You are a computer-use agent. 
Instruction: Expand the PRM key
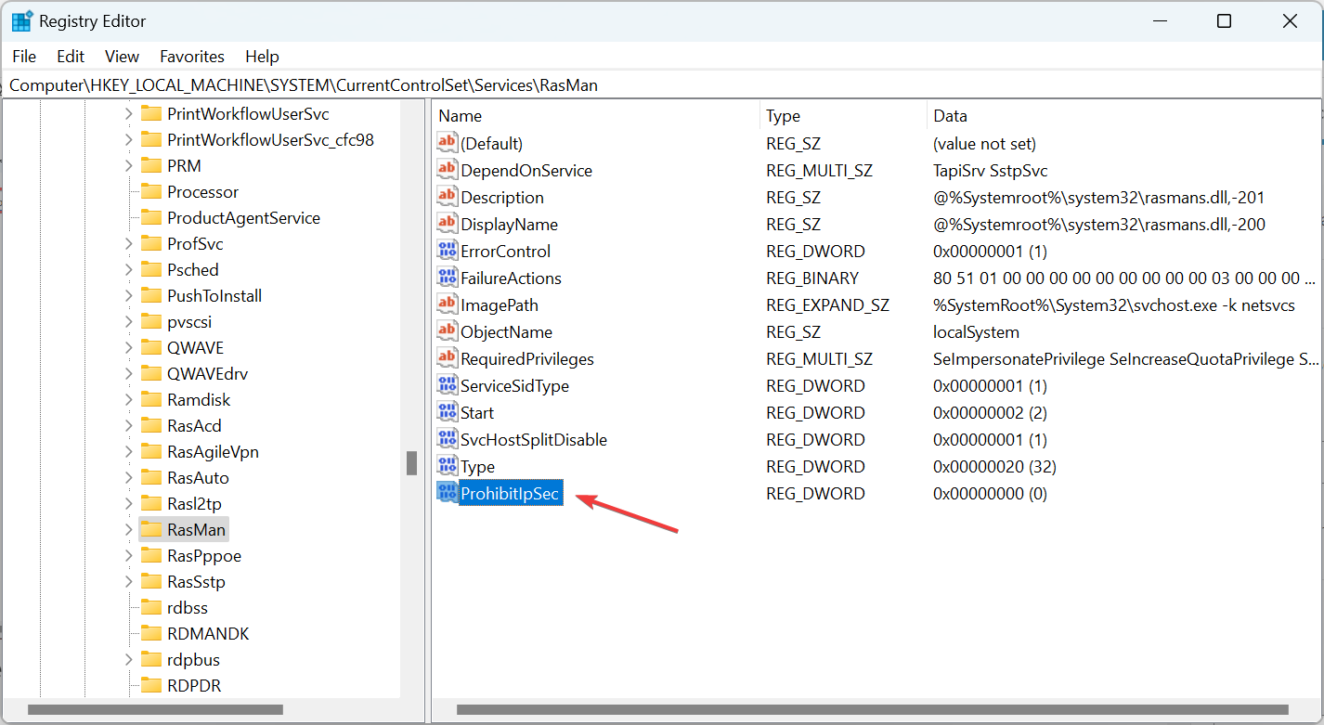click(129, 165)
